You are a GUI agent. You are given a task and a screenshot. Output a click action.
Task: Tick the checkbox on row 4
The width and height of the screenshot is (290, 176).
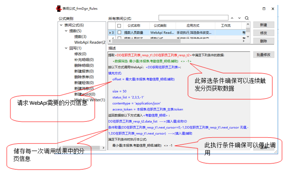pos(119,38)
